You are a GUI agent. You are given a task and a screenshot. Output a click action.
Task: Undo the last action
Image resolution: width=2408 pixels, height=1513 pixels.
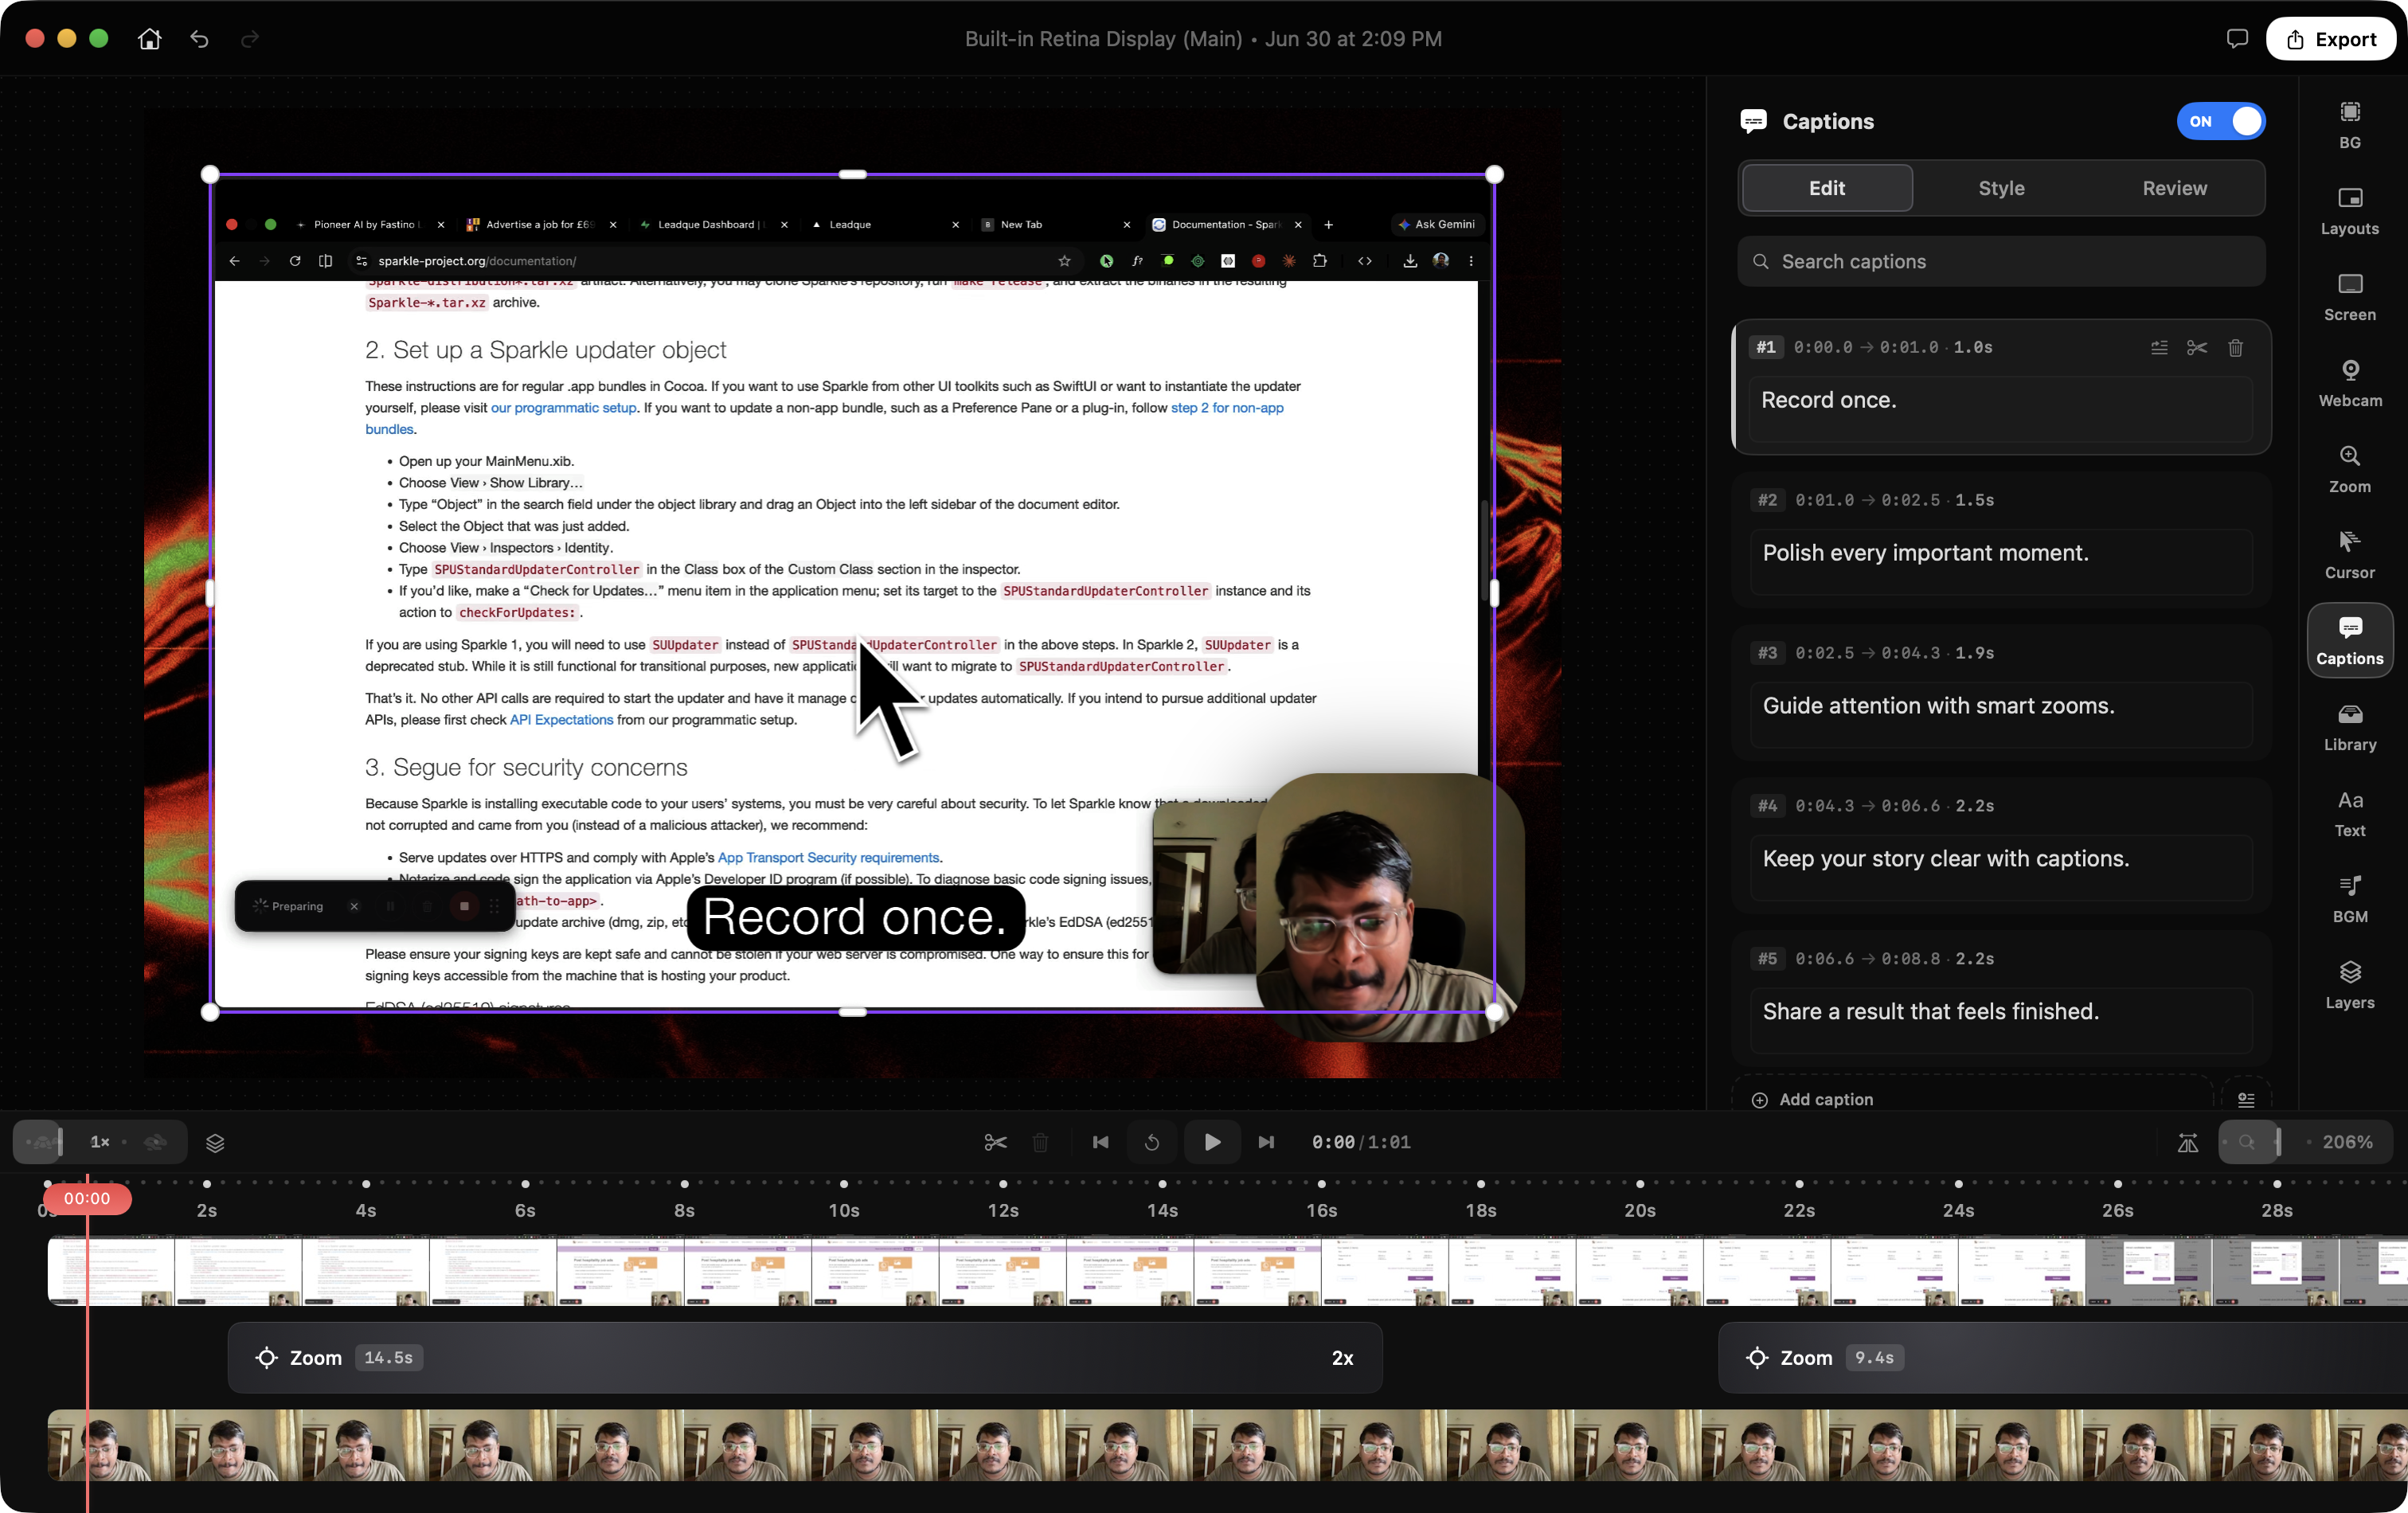click(x=200, y=38)
